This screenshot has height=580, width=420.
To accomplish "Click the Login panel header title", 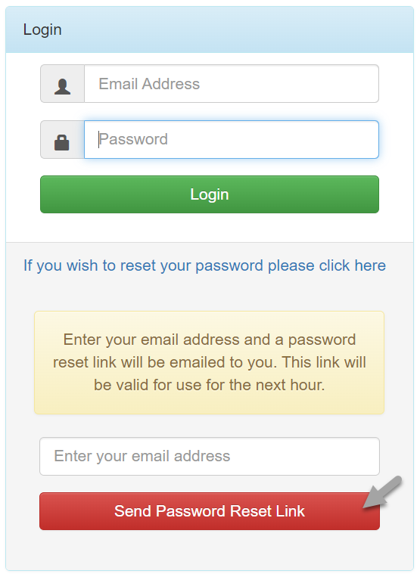I will [x=42, y=29].
